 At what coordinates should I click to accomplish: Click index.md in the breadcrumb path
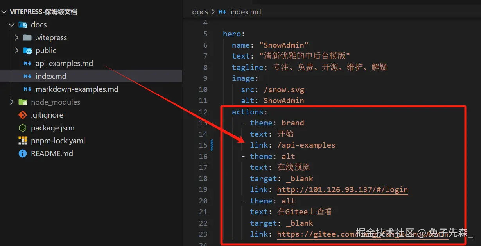[x=245, y=12]
